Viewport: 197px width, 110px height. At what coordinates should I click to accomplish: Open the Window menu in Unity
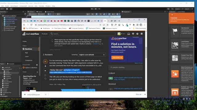pyautogui.click(x=48, y=6)
